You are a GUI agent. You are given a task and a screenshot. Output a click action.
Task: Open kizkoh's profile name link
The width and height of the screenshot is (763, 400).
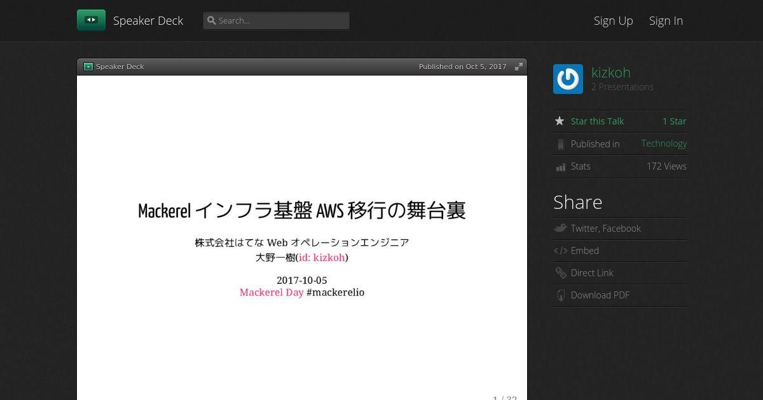pos(610,72)
